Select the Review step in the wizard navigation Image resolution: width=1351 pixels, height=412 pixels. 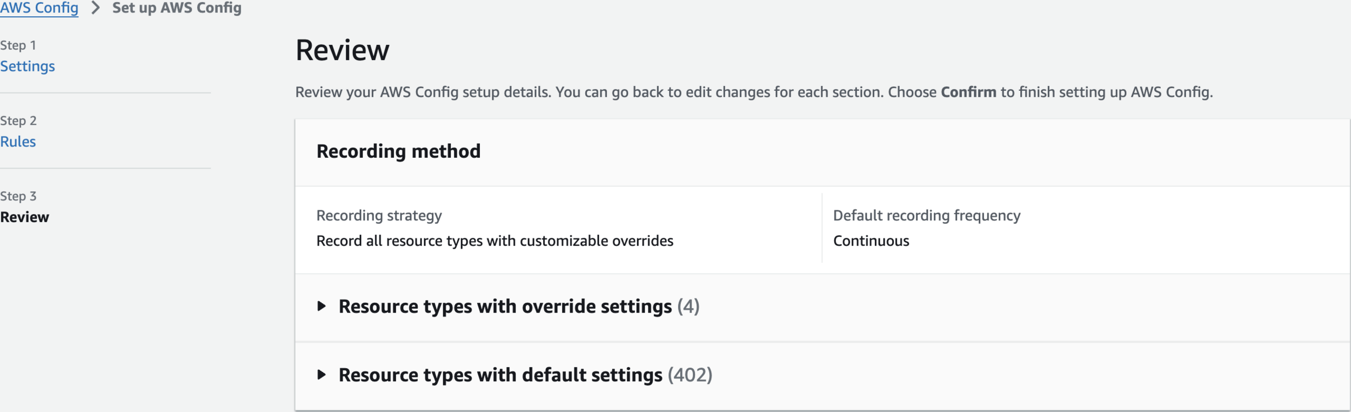pyautogui.click(x=24, y=217)
